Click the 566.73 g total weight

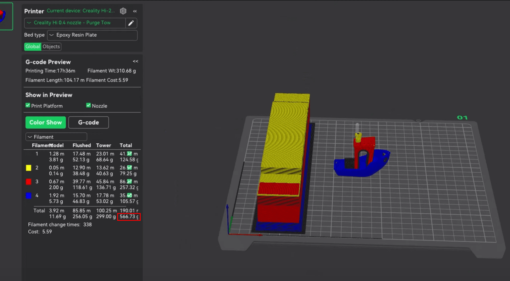click(x=129, y=217)
